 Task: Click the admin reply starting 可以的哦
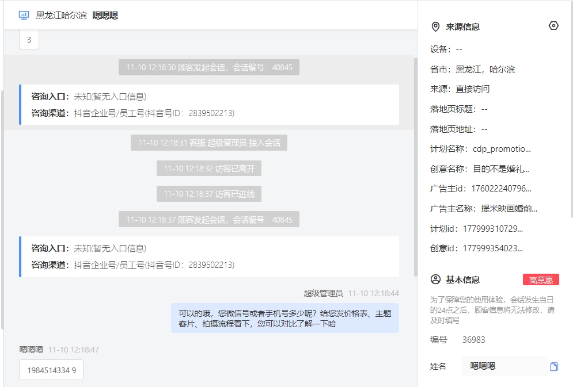(285, 318)
